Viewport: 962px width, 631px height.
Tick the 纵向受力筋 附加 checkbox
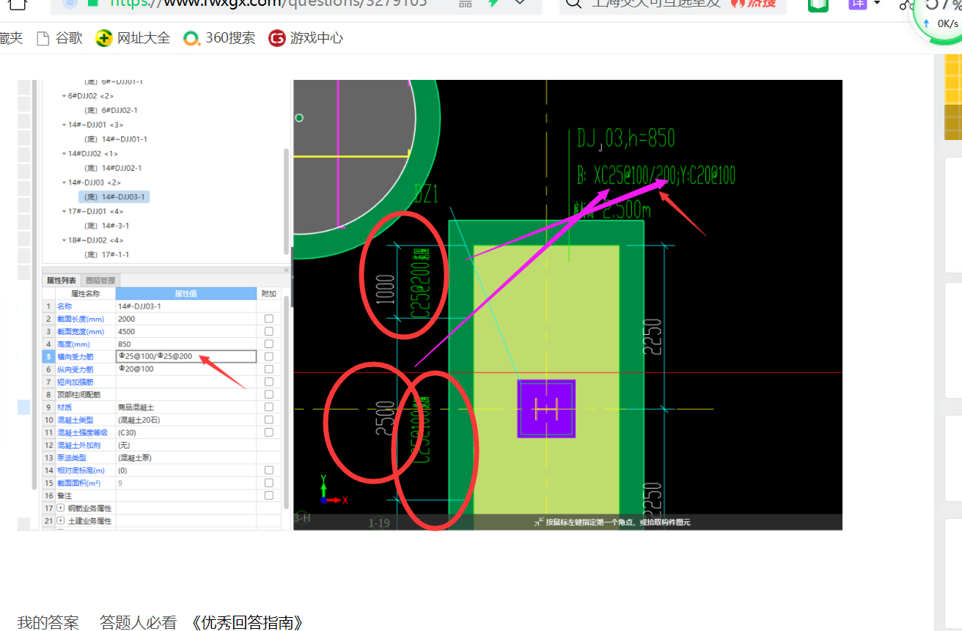coord(269,369)
